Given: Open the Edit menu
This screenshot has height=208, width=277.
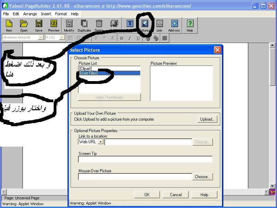Looking at the screenshot, I should tap(16, 14).
